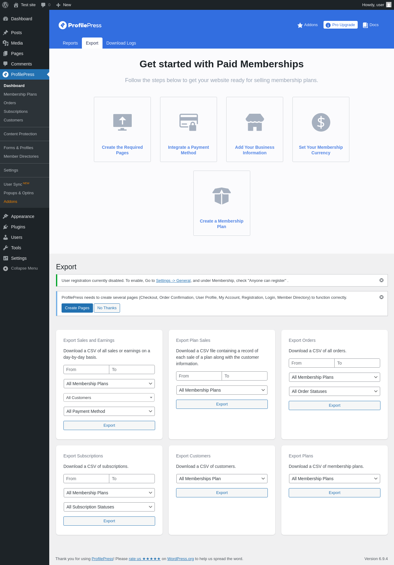Click the dollar sign currency icon
The height and width of the screenshot is (565, 394).
pos(321,122)
